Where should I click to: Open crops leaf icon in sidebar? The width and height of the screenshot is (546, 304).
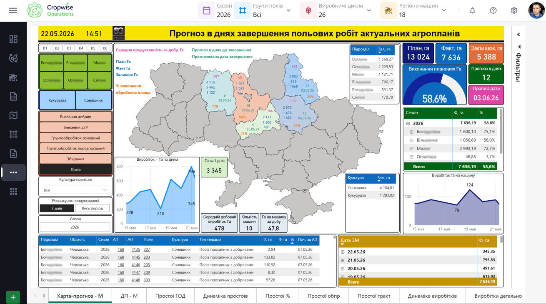[x=13, y=58]
